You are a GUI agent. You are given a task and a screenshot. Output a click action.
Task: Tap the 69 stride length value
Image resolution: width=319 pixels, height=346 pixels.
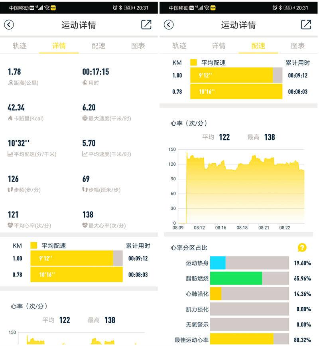click(86, 179)
